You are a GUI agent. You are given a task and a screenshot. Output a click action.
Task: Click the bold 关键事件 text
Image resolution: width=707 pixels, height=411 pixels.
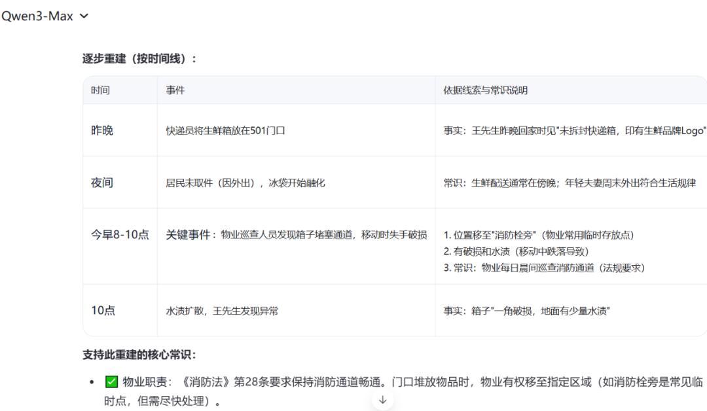tap(189, 235)
